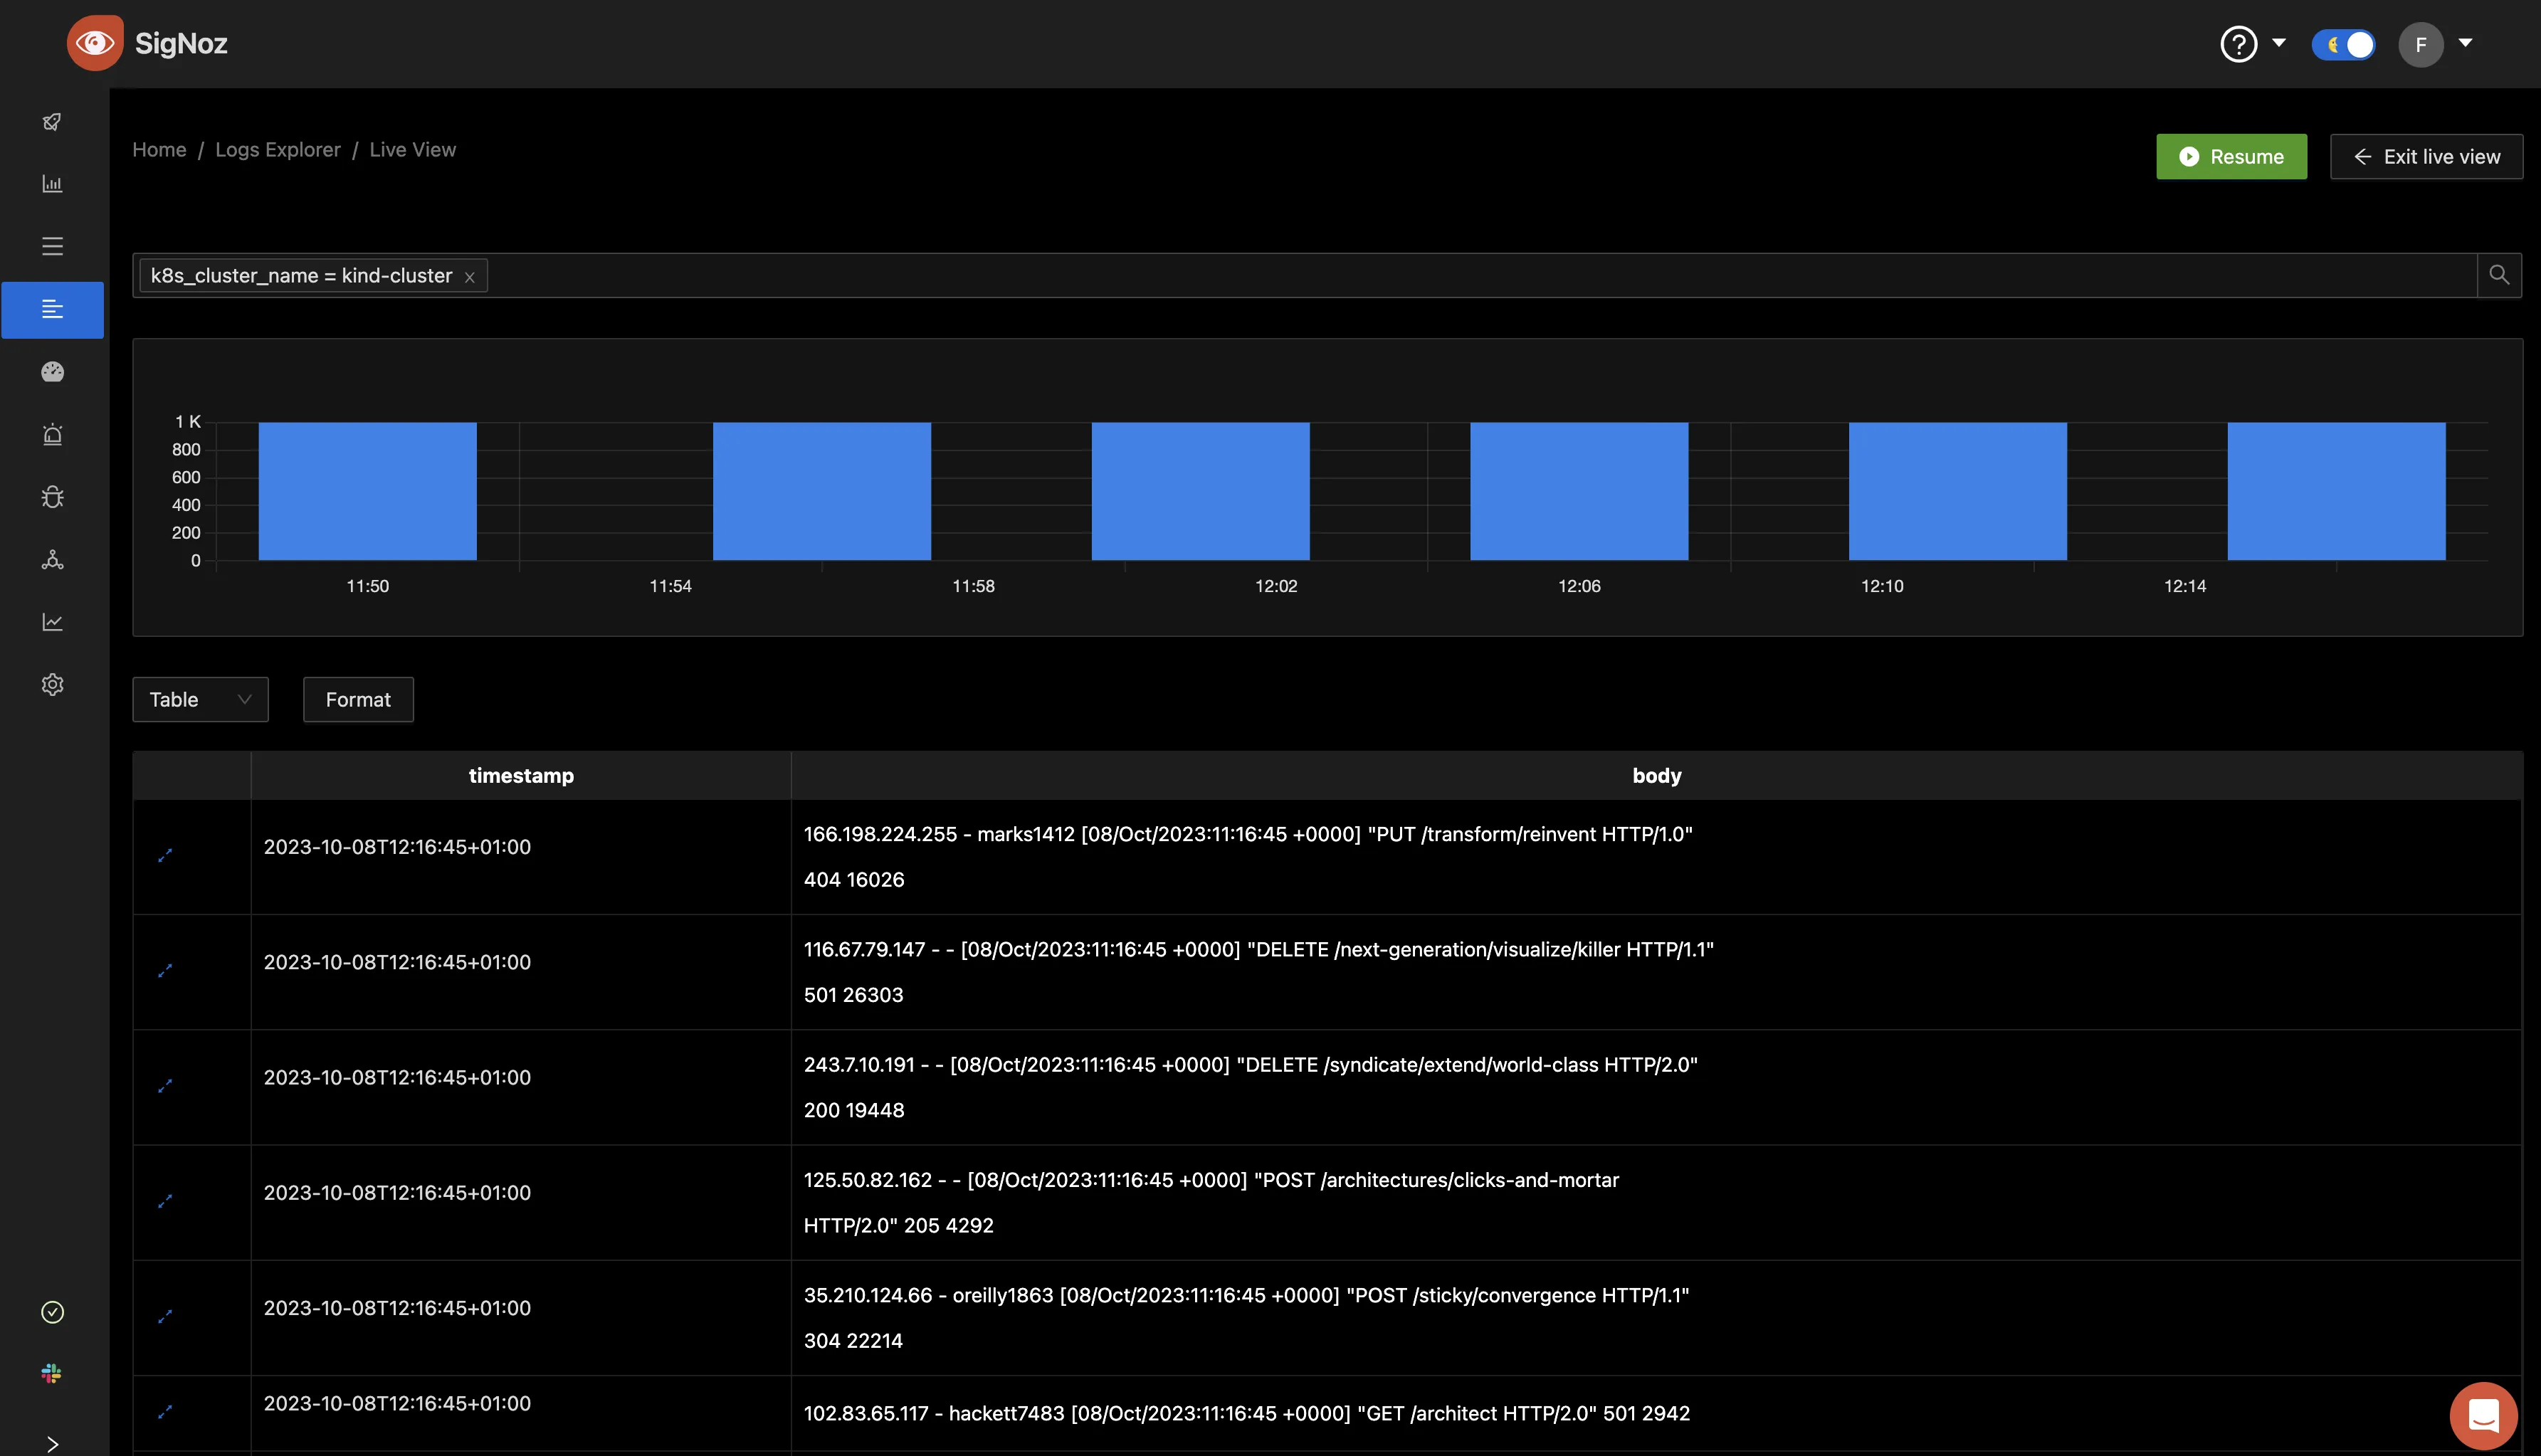Click the version check circle icon

(x=52, y=1312)
